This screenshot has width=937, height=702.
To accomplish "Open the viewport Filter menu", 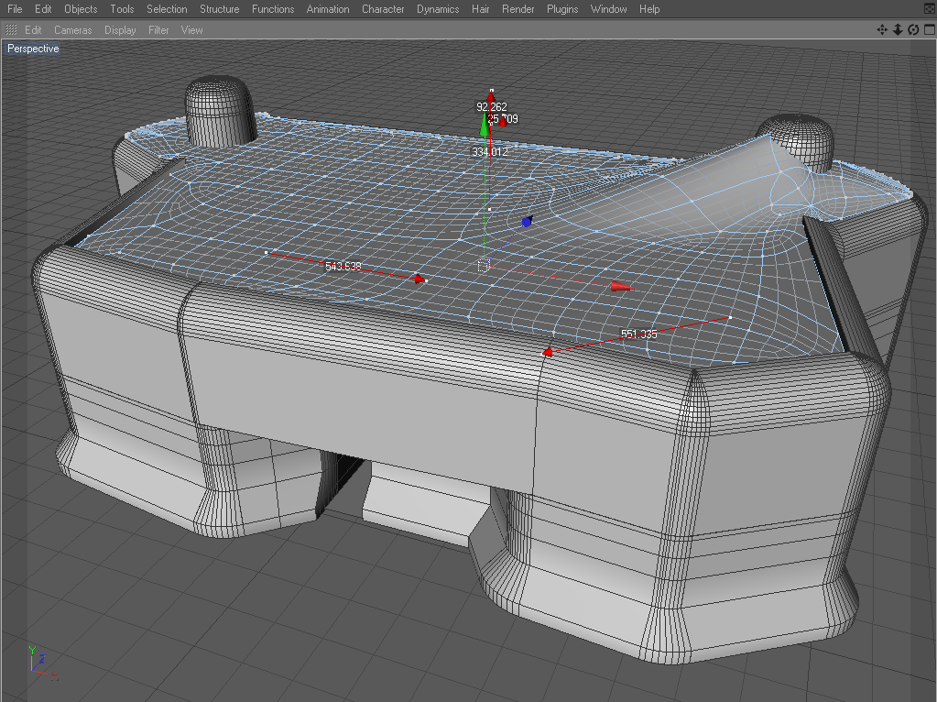I will pyautogui.click(x=158, y=30).
